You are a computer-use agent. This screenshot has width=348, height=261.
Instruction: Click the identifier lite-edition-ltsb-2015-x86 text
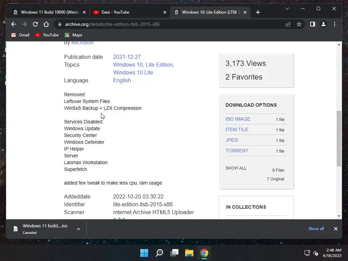(143, 204)
